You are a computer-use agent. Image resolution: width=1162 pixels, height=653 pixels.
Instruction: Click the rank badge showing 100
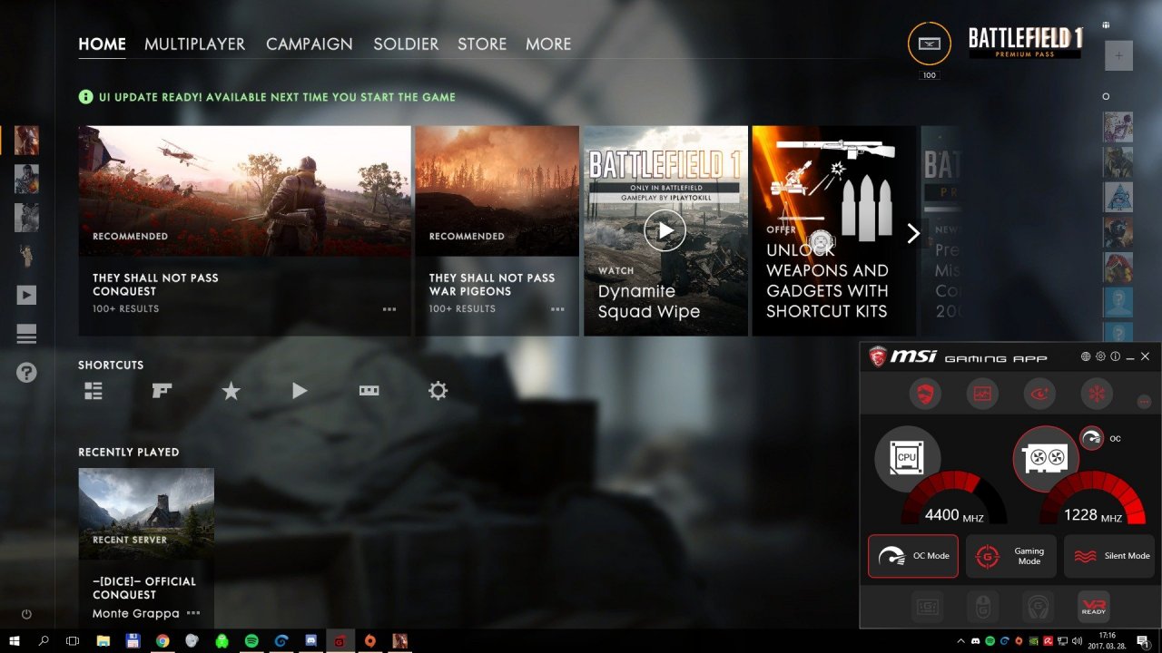(930, 44)
